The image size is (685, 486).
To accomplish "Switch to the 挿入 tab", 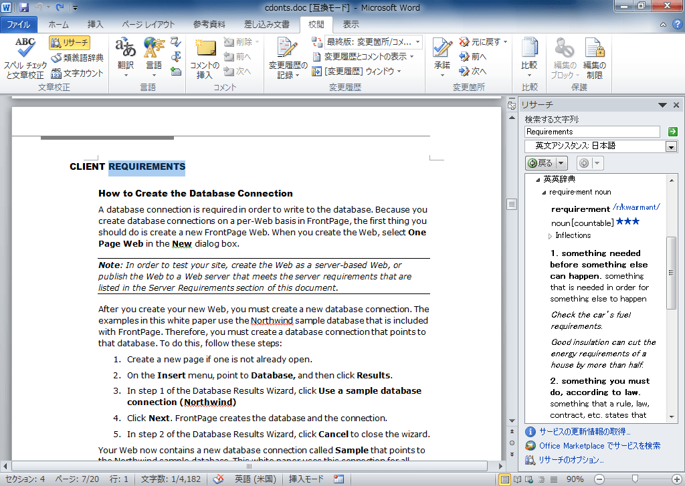I will (95, 25).
